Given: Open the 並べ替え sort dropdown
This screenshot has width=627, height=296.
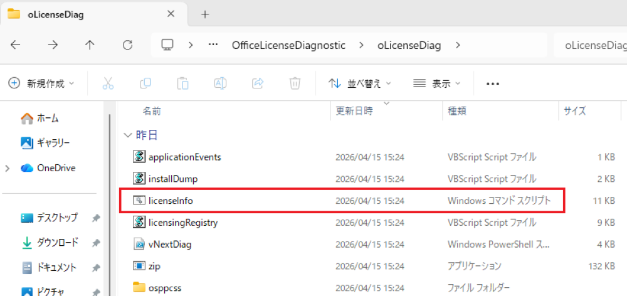Looking at the screenshot, I should [361, 83].
